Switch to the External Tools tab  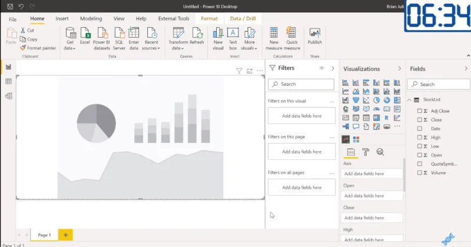pos(174,19)
